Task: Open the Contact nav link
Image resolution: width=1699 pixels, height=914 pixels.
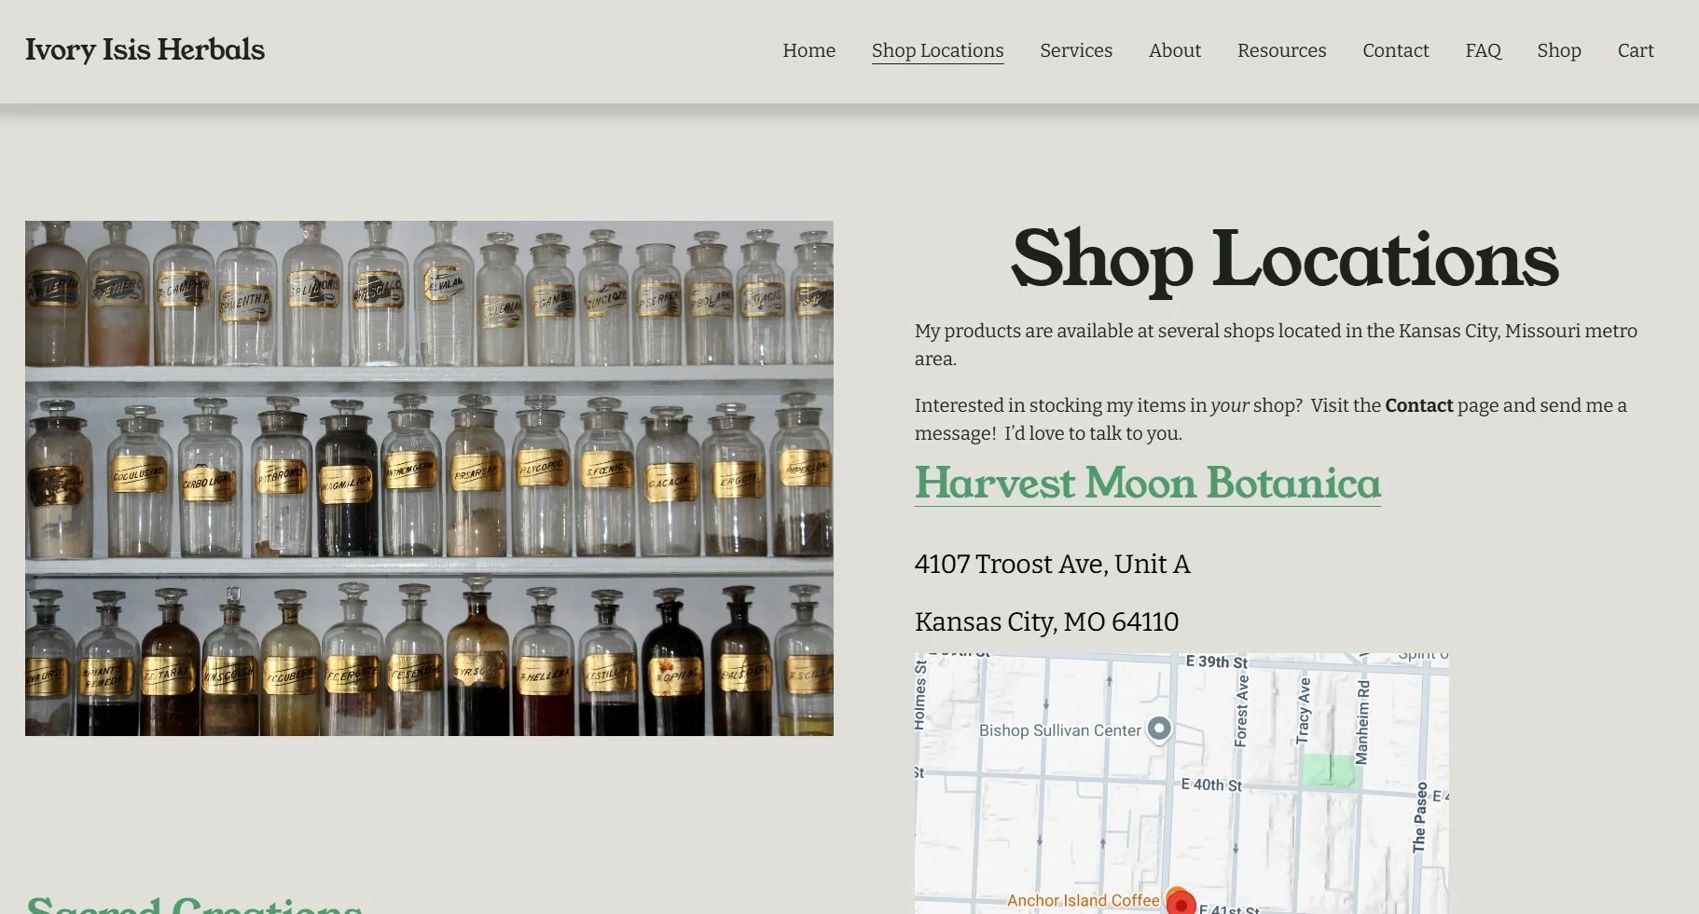Action: (1395, 50)
